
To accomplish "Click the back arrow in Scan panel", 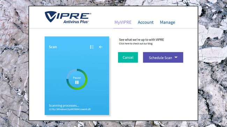I will pyautogui.click(x=101, y=47).
